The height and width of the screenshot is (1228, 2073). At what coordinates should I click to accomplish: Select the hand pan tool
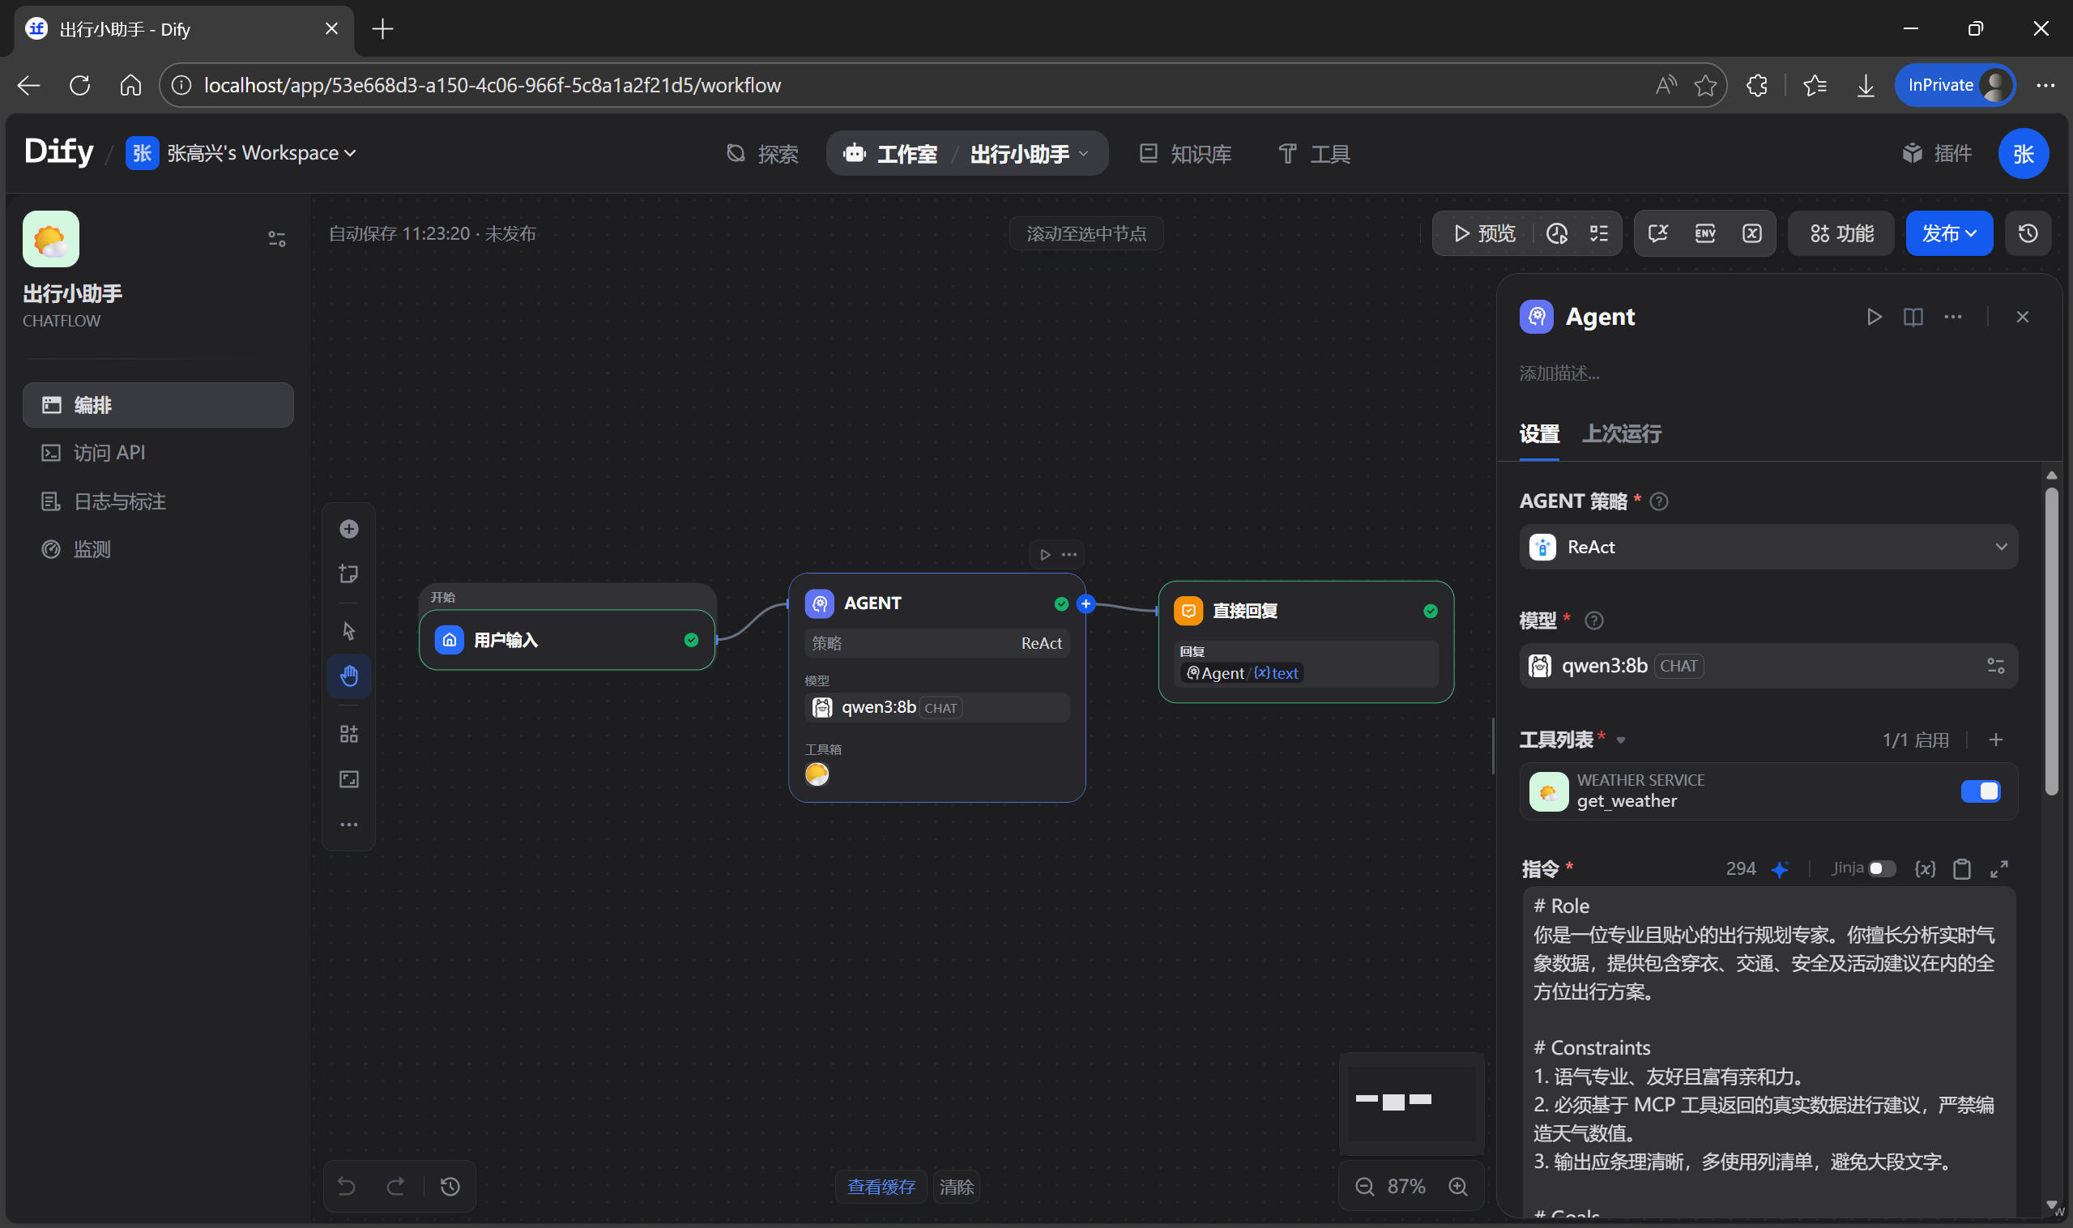[348, 676]
